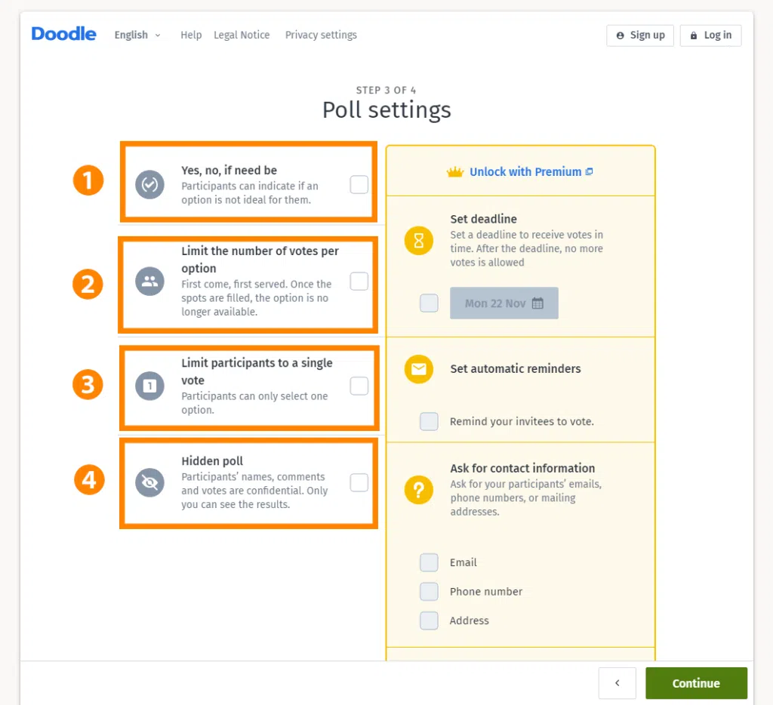Click the envelope icon for automatic reminders
Viewport: 773px width, 705px height.
click(419, 369)
